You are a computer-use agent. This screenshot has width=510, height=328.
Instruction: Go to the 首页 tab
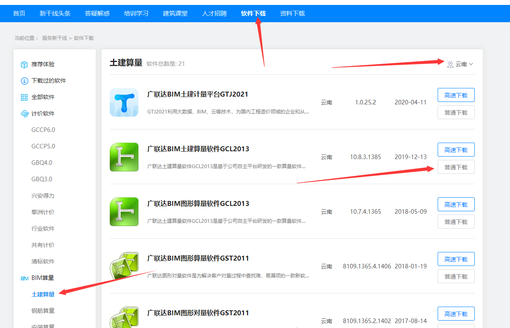tap(19, 14)
